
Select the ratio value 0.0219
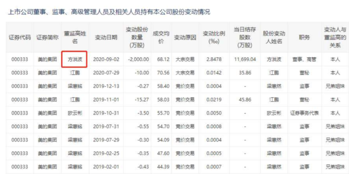[214, 100]
